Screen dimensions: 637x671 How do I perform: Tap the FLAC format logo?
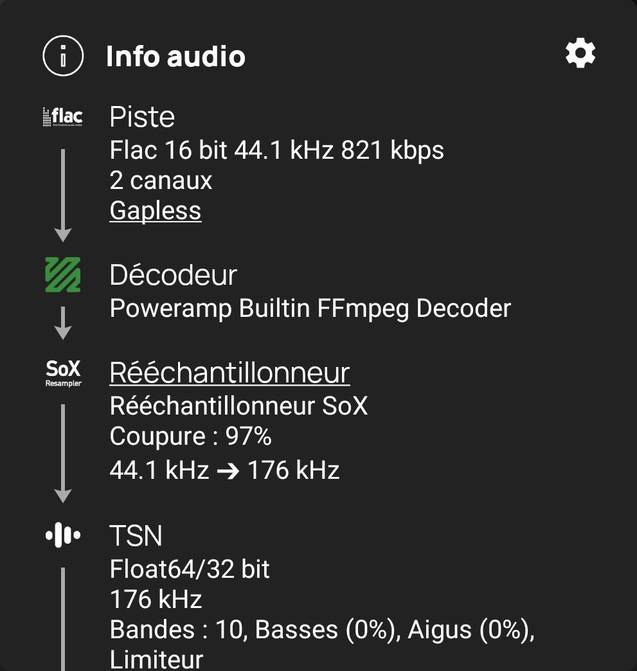point(63,117)
